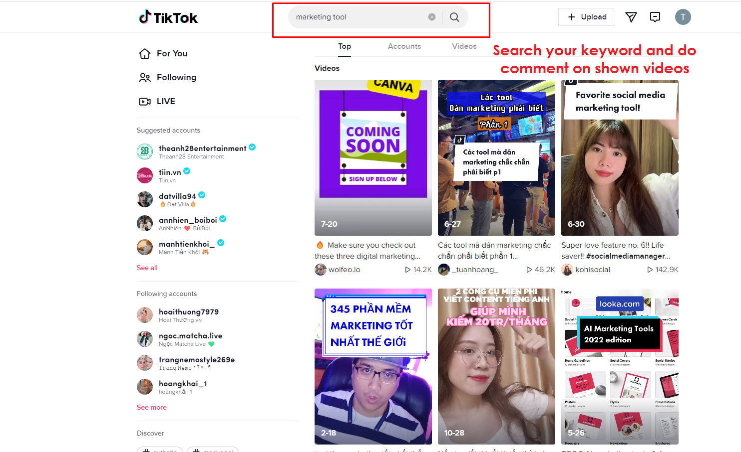Open the kohisocial username link

(593, 270)
